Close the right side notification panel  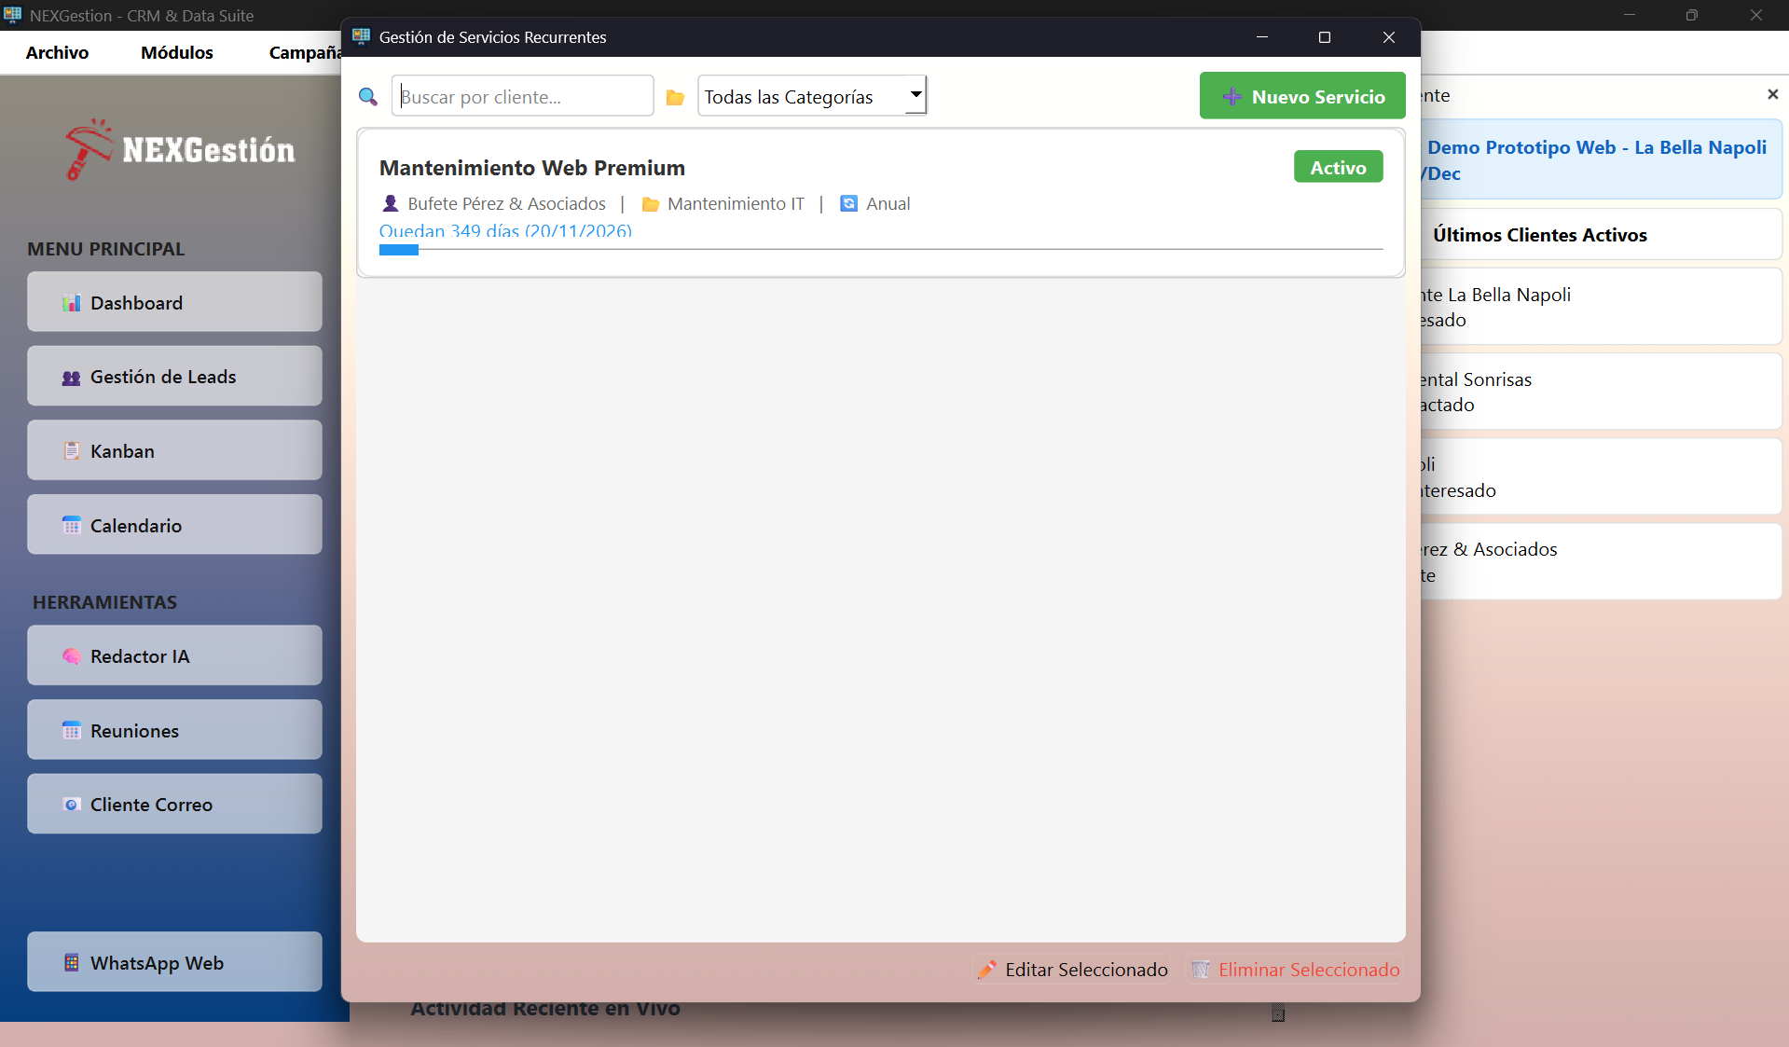click(x=1772, y=94)
